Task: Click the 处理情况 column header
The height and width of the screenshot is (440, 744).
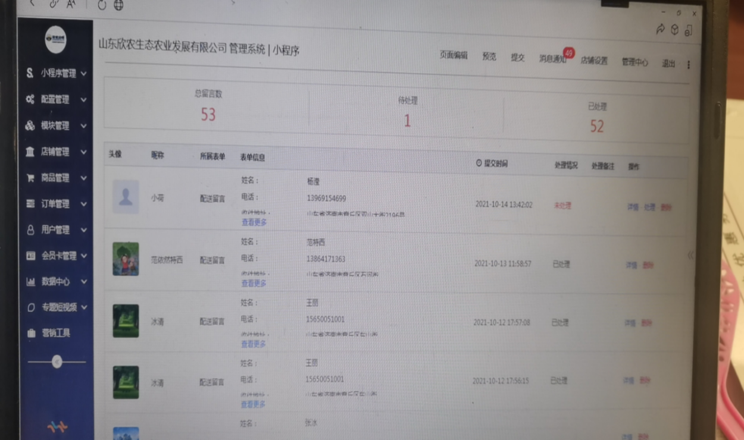Action: (x=566, y=165)
